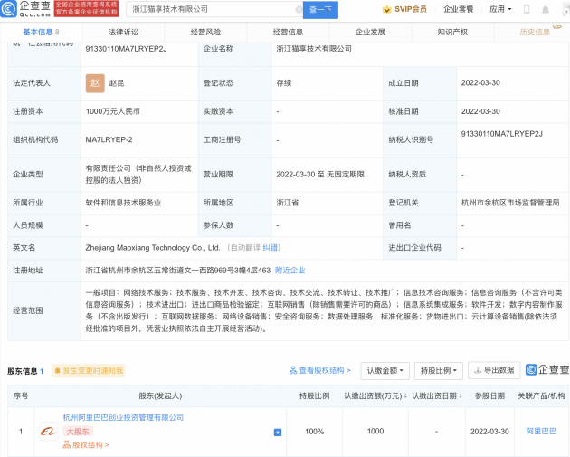Open the 赵昆 representative name
The width and height of the screenshot is (570, 457).
[117, 83]
